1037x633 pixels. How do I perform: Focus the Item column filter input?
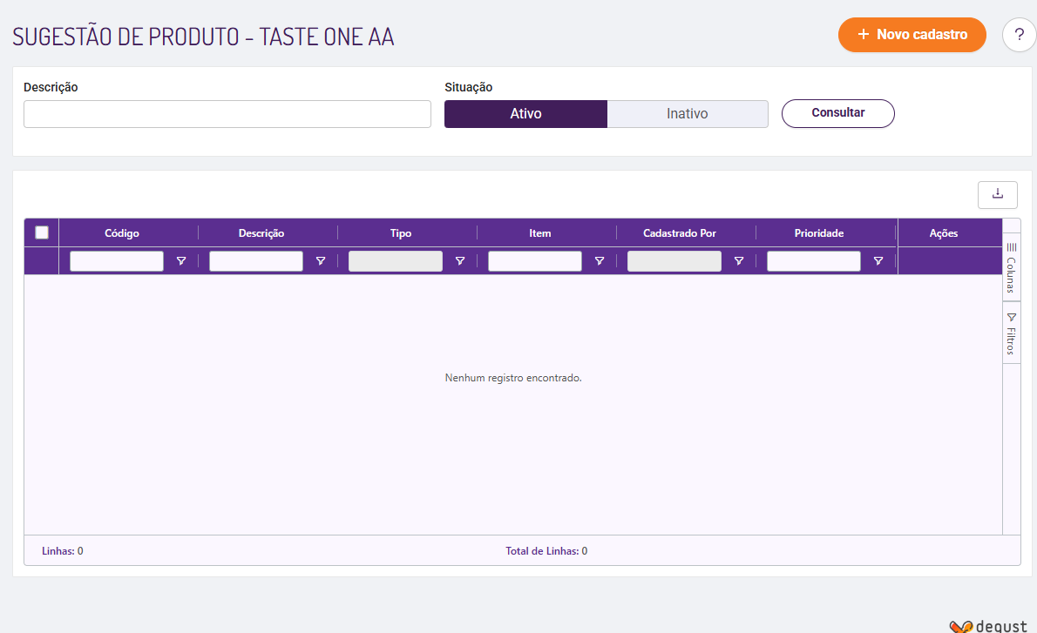coord(535,261)
